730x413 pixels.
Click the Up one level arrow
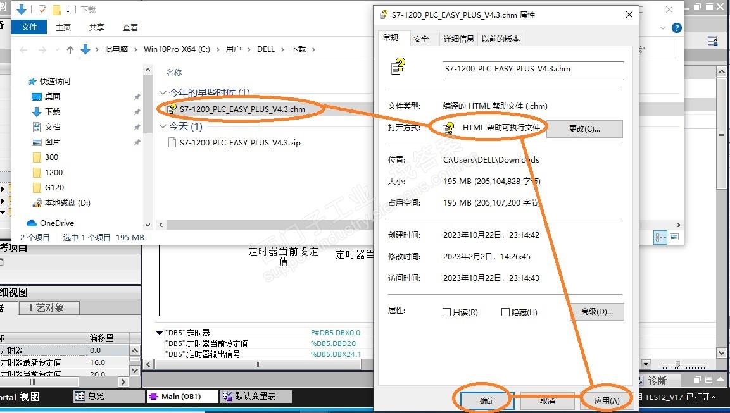click(x=70, y=49)
